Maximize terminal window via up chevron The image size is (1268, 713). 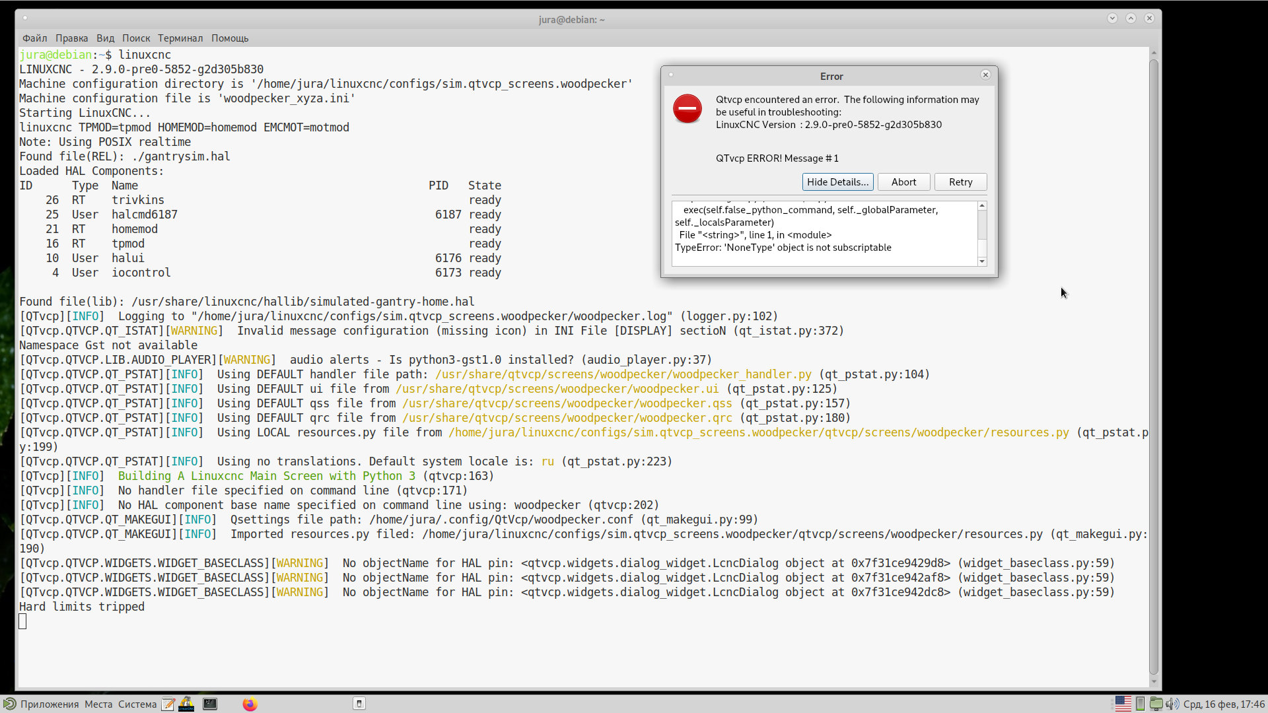click(1131, 18)
